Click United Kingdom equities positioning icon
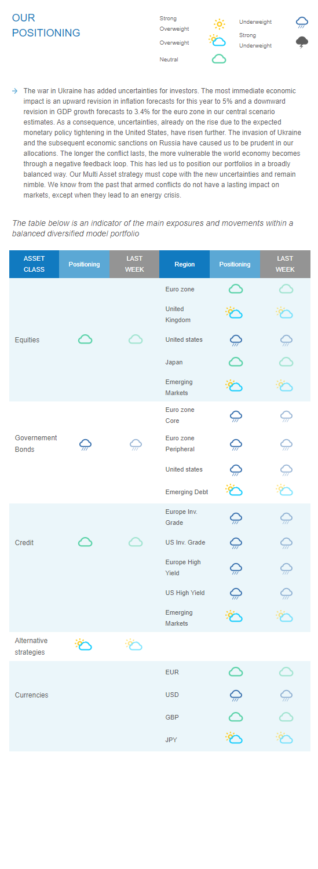The height and width of the screenshot is (869, 318). pyautogui.click(x=235, y=313)
